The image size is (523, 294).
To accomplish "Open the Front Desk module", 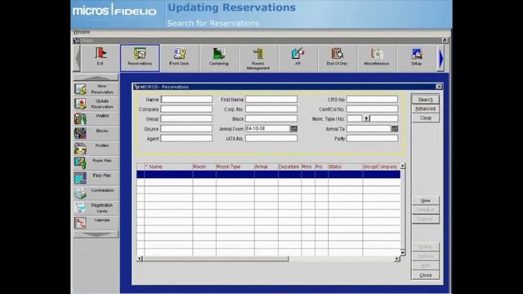I will 179,58.
